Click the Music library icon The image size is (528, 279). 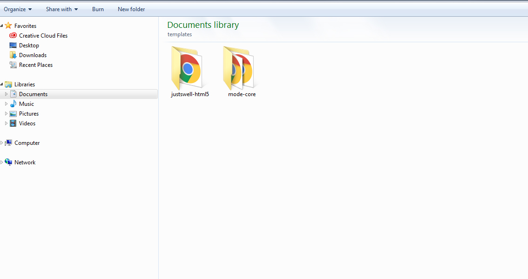pos(13,104)
